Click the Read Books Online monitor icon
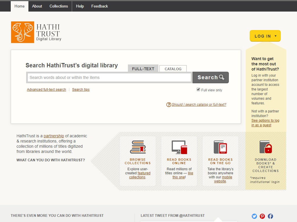 (x=179, y=147)
